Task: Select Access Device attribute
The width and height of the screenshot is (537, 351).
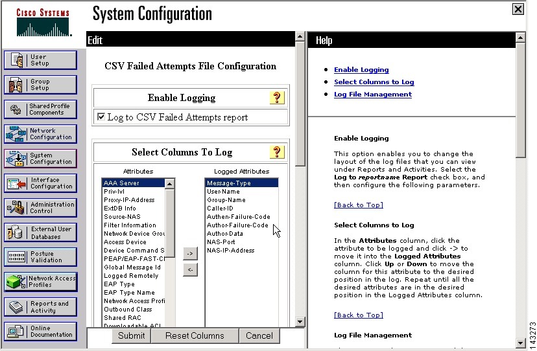Action: click(133, 242)
